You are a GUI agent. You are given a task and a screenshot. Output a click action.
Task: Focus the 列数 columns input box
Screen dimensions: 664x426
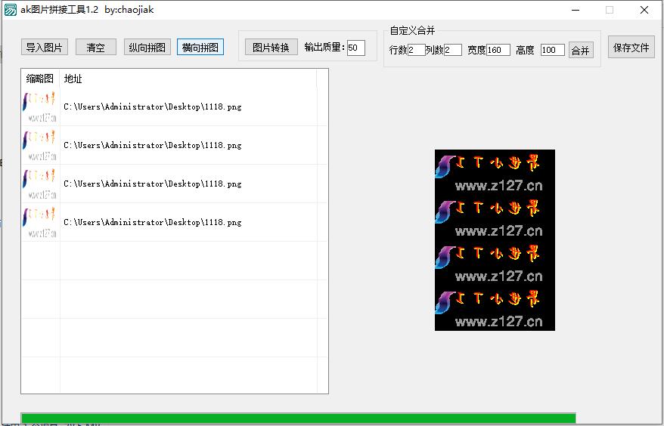pos(453,50)
